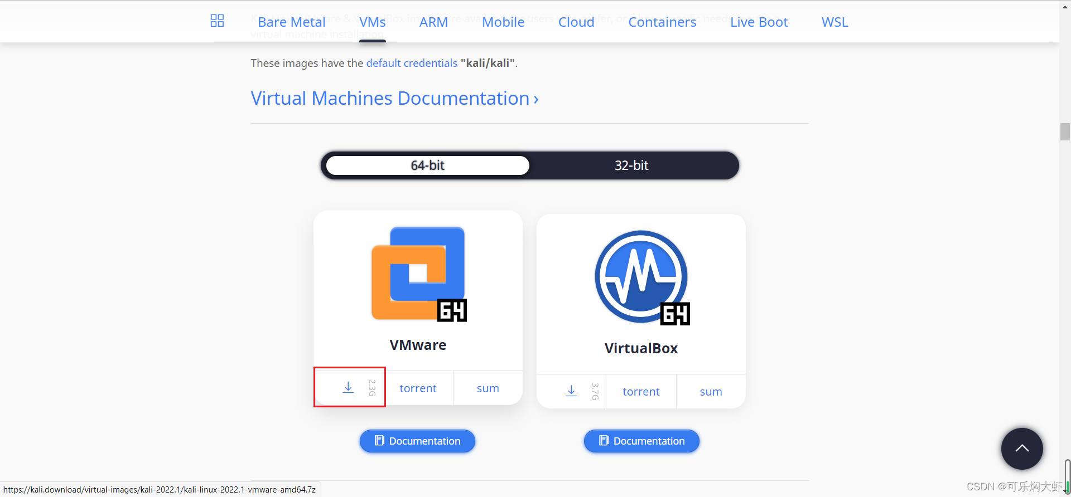Screen dimensions: 1071x497
Task: Go to the WSL tab
Action: click(834, 22)
